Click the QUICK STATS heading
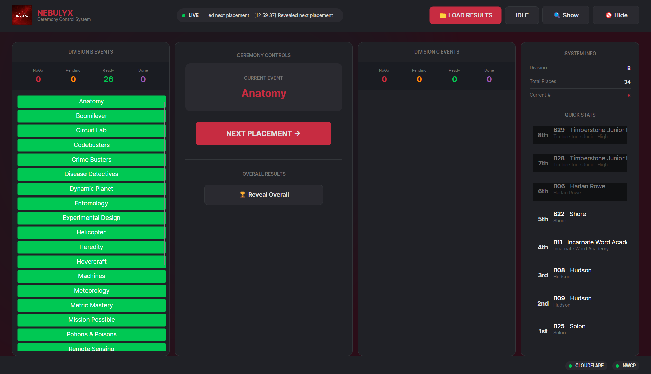This screenshot has height=374, width=651. click(x=580, y=115)
